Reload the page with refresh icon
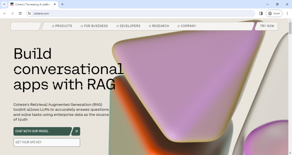The height and width of the screenshot is (155, 292). (x=20, y=13)
